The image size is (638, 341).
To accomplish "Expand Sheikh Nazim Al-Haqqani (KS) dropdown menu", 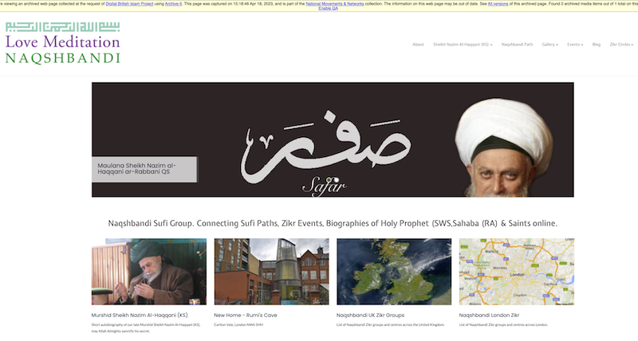I will point(463,45).
